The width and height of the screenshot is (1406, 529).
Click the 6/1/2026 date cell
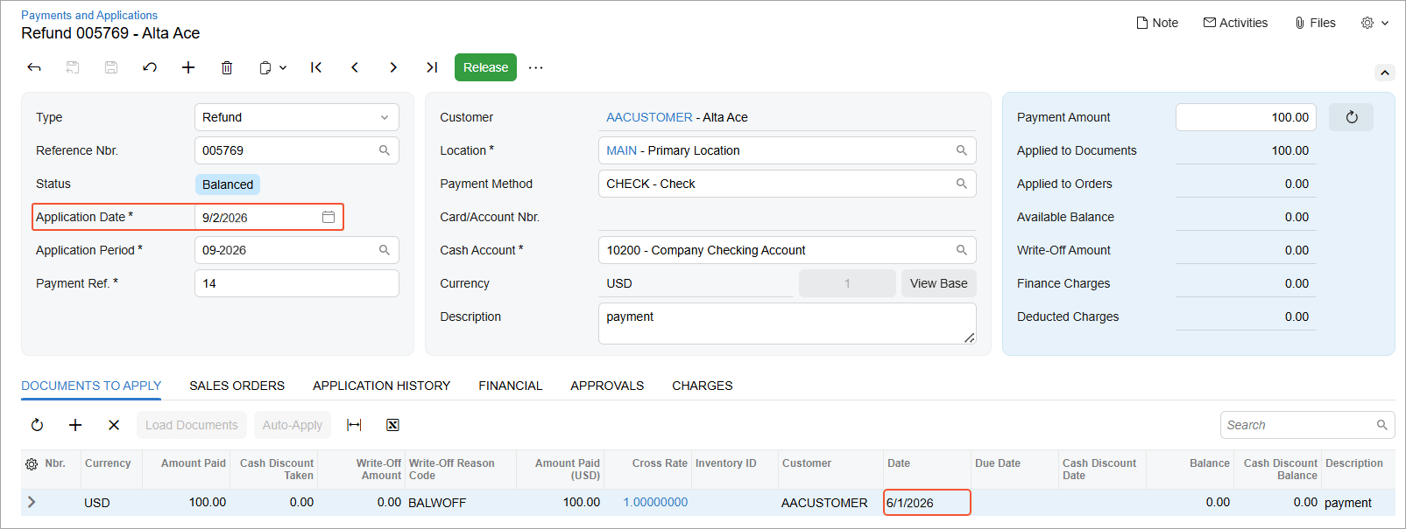coord(927,503)
